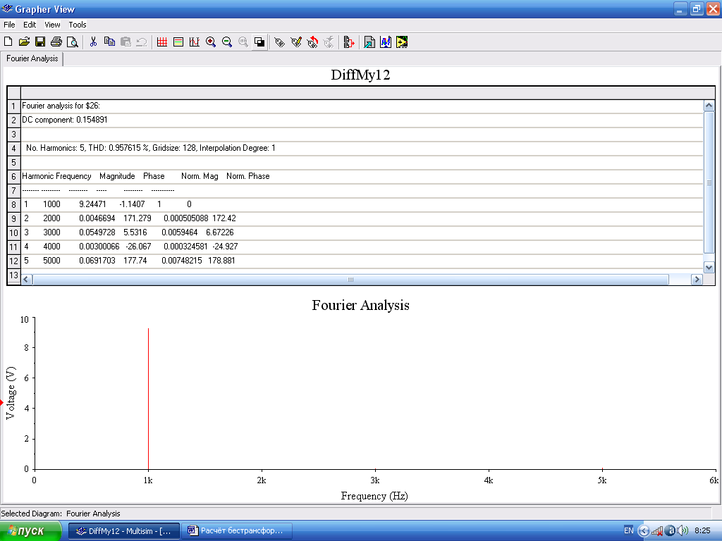Open the EN language selector in taskbar
Screen dimensions: 722x541
(x=628, y=530)
